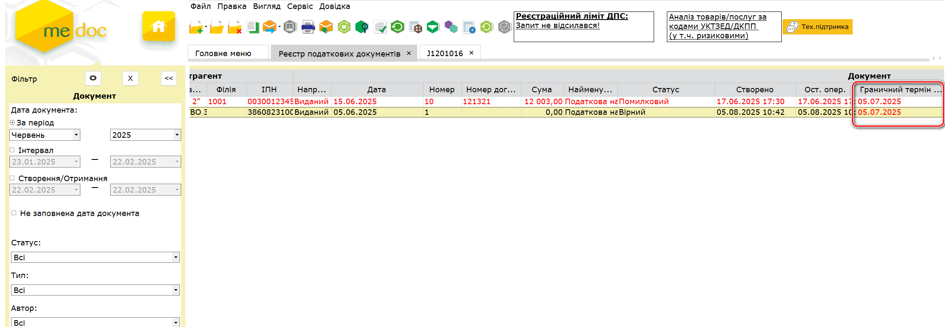
Task: Click the green hexagon magnifier search icon
Action: pyautogui.click(x=361, y=28)
